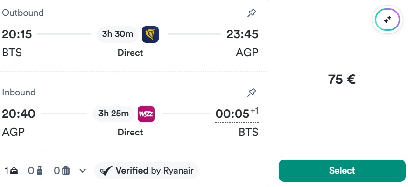408x187 pixels.
Task: Open the AI sparkle assistant button
Action: click(x=387, y=20)
